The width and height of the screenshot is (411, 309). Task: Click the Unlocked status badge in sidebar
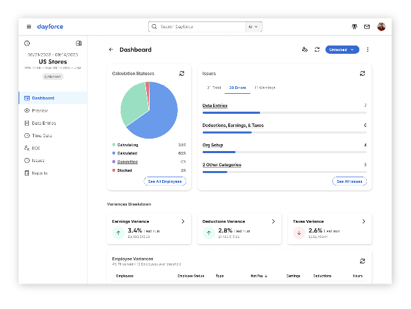(x=52, y=77)
